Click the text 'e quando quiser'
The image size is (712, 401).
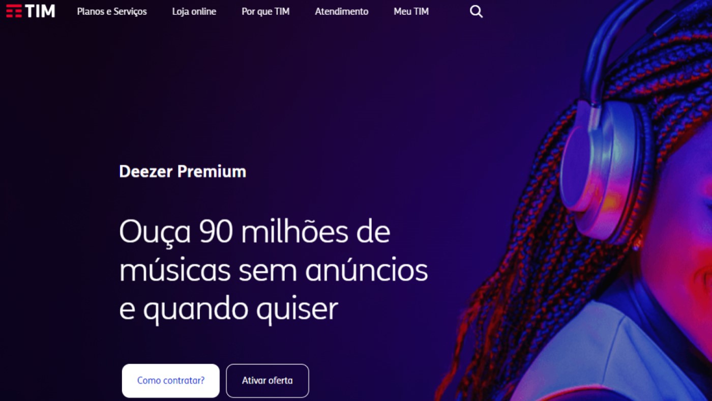[x=228, y=308]
